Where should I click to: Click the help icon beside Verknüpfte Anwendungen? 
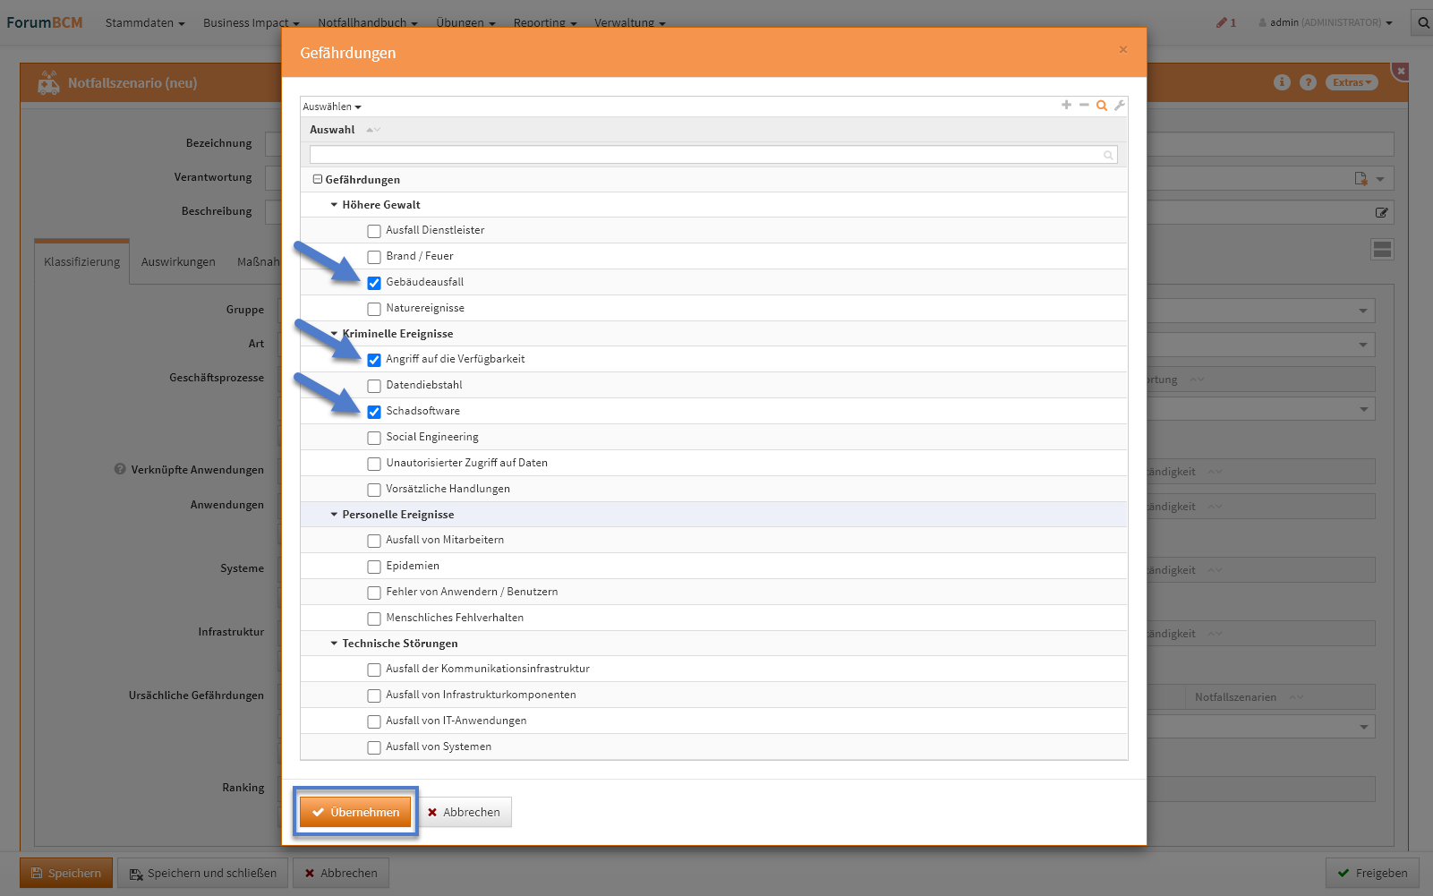[x=120, y=469]
